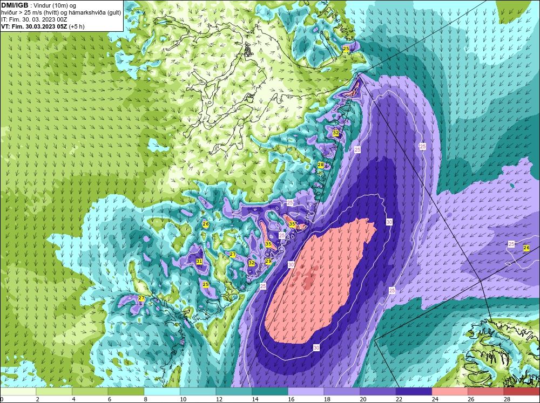Select the 'IT: Fim. 30. 03. 2023 00Z' line

coord(33,19)
